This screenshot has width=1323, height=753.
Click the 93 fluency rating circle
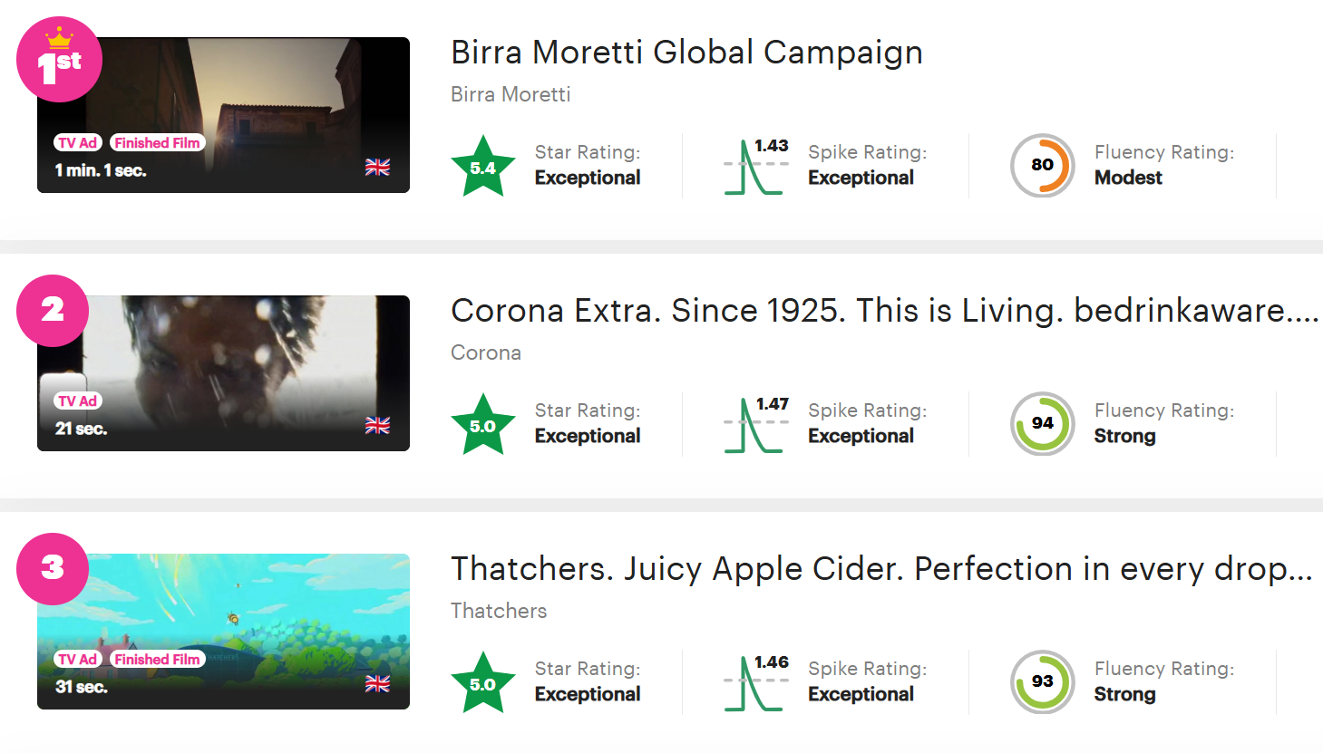click(1043, 681)
